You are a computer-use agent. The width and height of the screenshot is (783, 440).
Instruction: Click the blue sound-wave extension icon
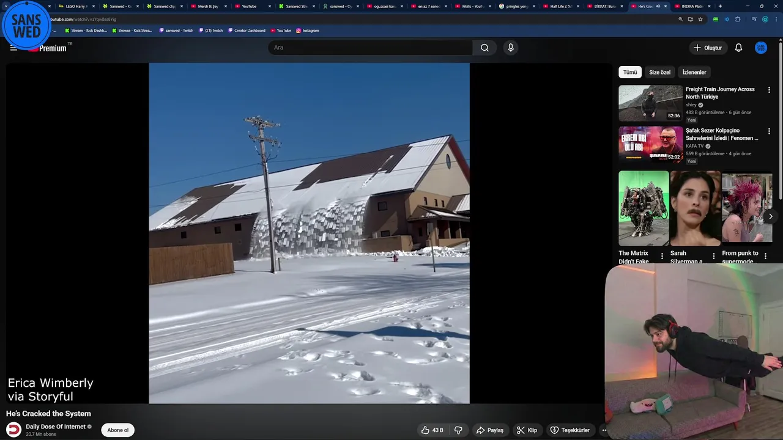727,19
